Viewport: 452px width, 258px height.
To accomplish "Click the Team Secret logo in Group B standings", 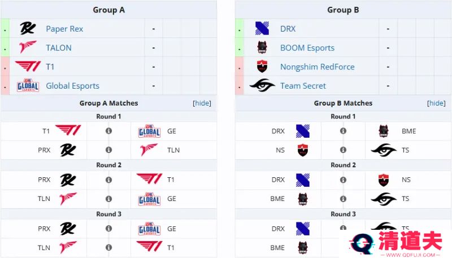I will [262, 85].
